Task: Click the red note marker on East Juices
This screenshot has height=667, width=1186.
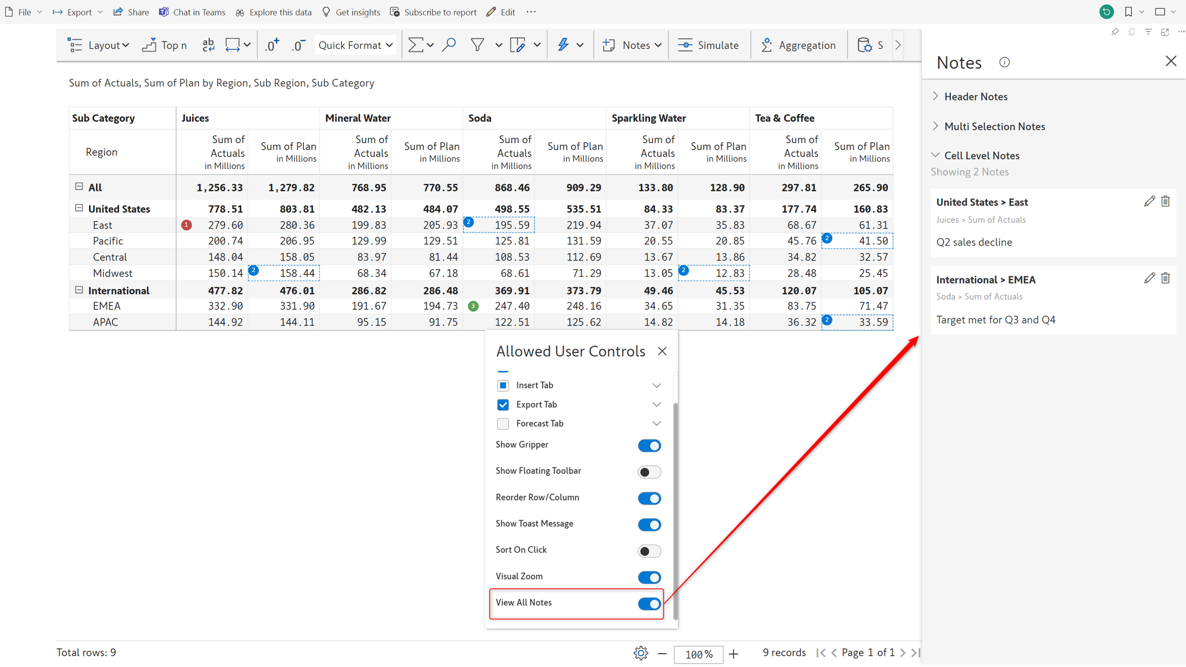Action: click(x=186, y=225)
